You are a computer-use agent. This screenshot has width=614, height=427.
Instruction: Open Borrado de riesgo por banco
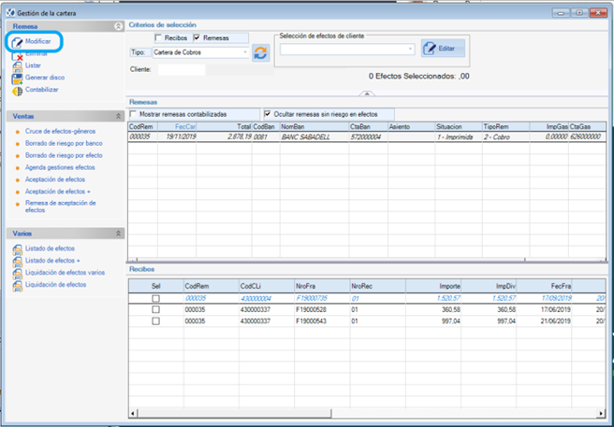pos(64,144)
